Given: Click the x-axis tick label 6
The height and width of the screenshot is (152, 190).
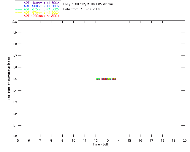Looking at the screenshot, I should tap(29, 140).
